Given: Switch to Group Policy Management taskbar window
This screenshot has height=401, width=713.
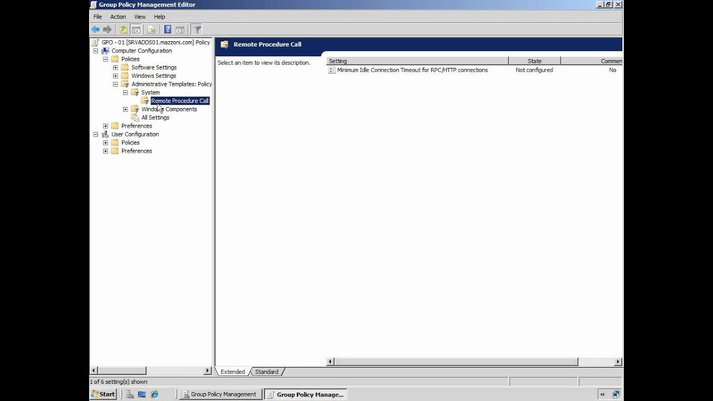Looking at the screenshot, I should click(x=219, y=394).
